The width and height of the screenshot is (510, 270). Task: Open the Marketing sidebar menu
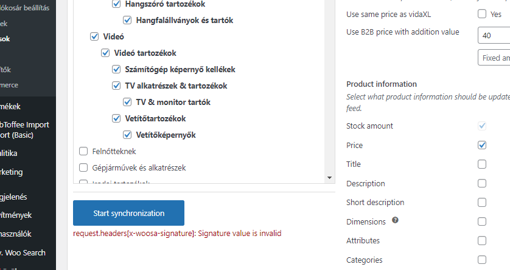[12, 172]
